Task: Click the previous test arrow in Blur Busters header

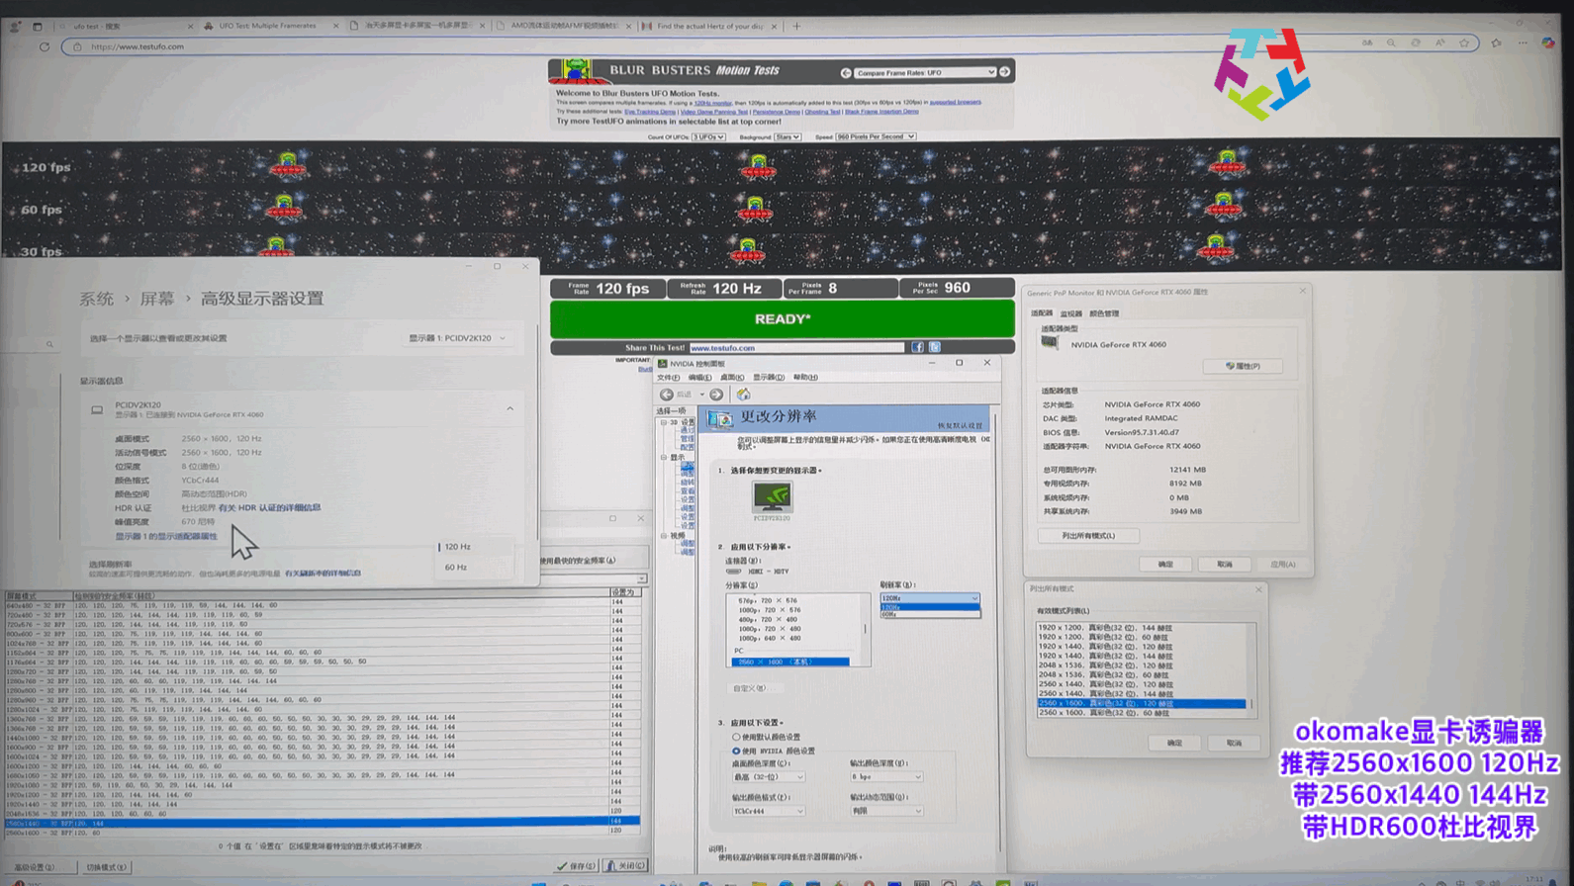Action: [x=846, y=72]
